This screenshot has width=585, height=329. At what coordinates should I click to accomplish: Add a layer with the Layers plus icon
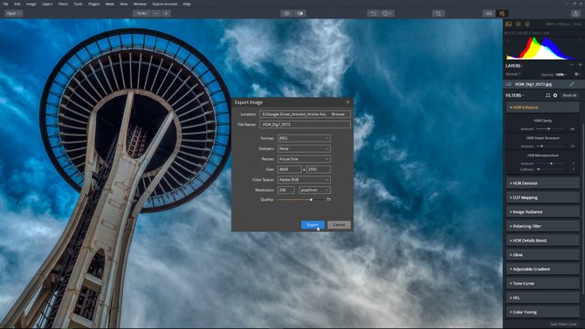(580, 65)
